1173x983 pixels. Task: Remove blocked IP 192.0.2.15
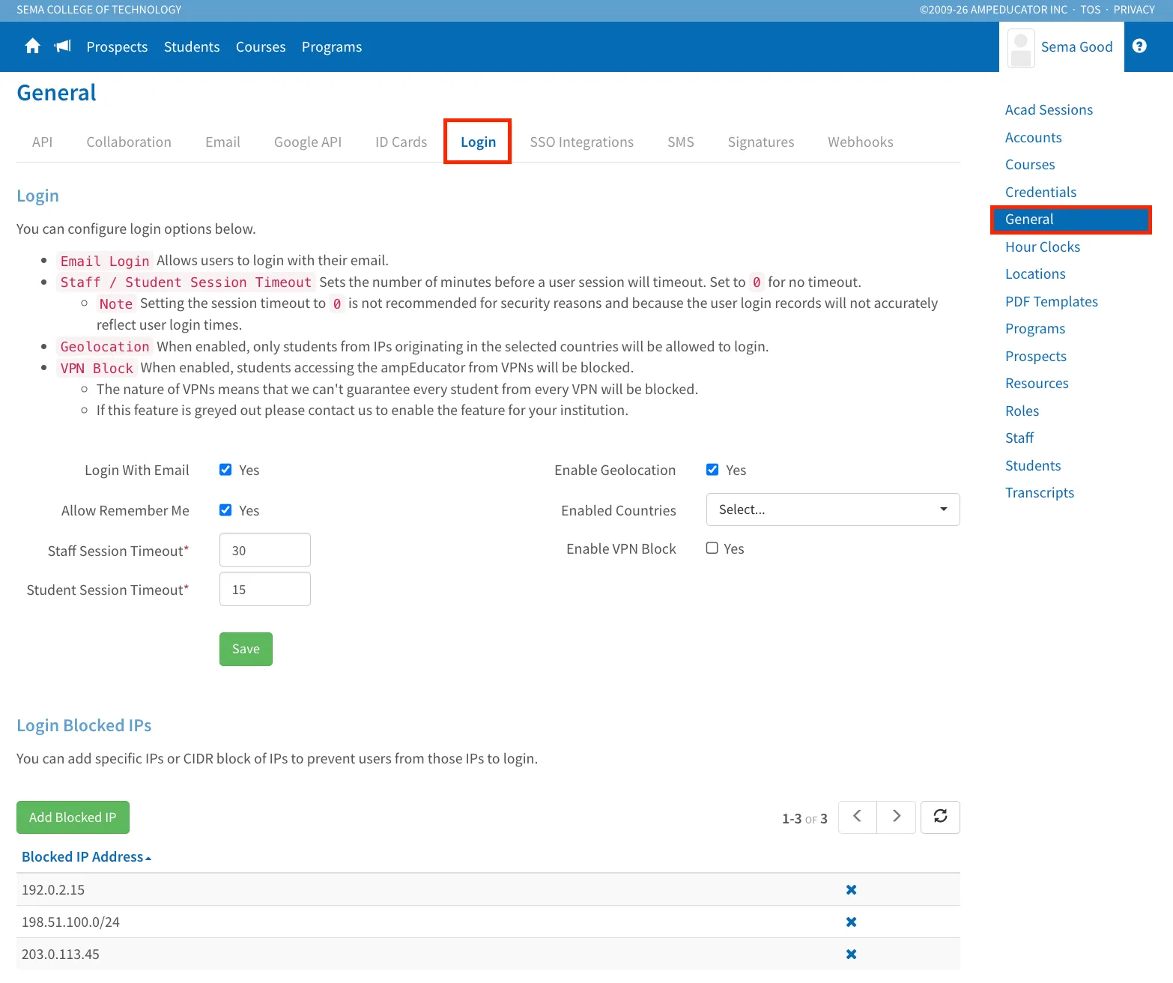click(x=851, y=890)
